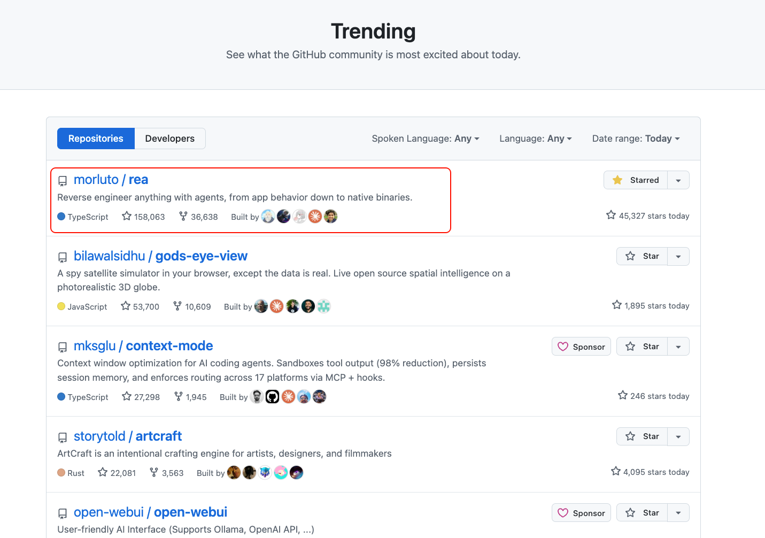The width and height of the screenshot is (765, 538).
Task: Open the morluto / rea repository link
Action: 111,180
